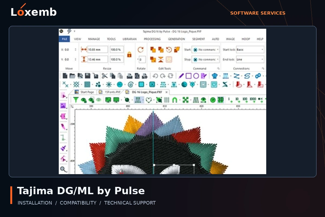
Task: Open the SEGMENT ribbon tab
Action: (199, 39)
